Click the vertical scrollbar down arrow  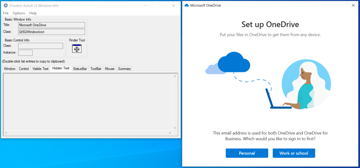click(175, 128)
